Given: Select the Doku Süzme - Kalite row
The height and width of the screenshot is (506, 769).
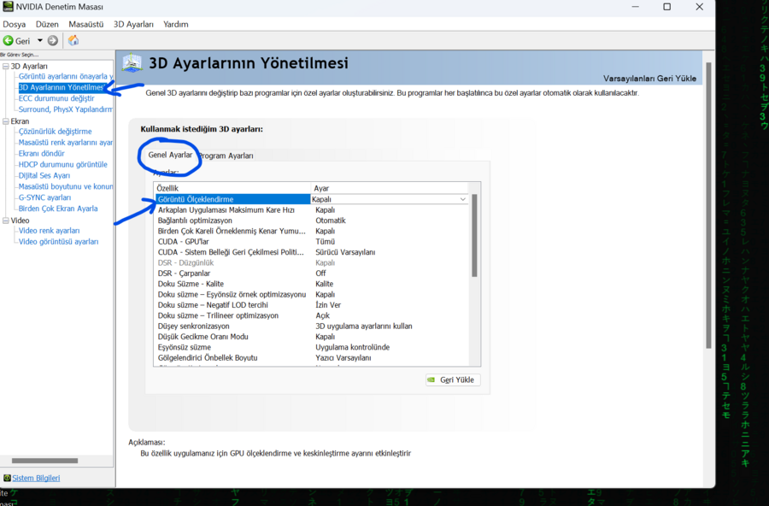Looking at the screenshot, I should (312, 284).
